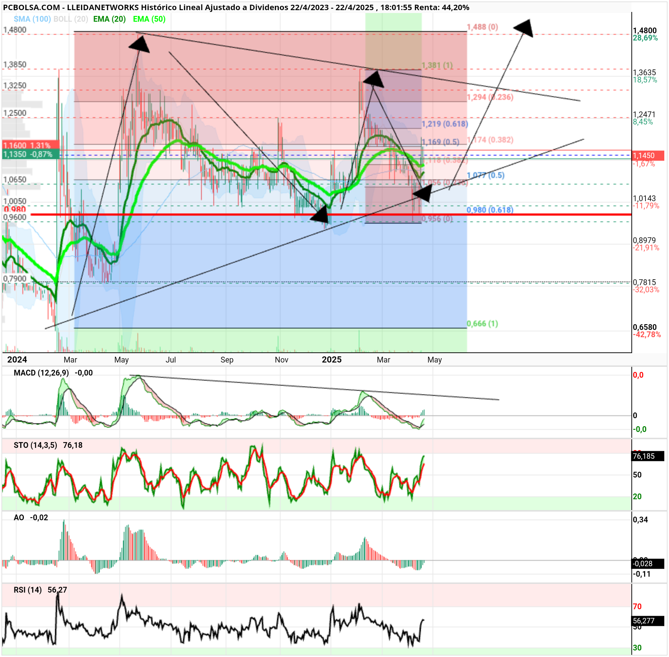This screenshot has width=669, height=657.
Task: Click the 2025 time axis label
Action: coord(332,360)
